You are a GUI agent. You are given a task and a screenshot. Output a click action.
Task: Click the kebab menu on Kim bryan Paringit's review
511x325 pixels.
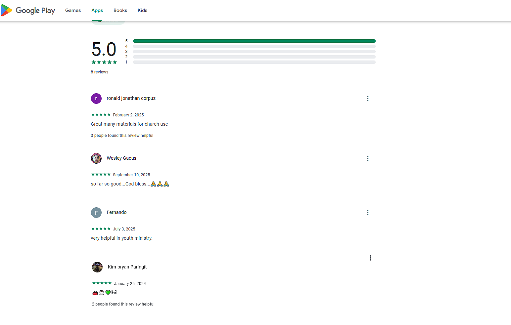click(370, 258)
